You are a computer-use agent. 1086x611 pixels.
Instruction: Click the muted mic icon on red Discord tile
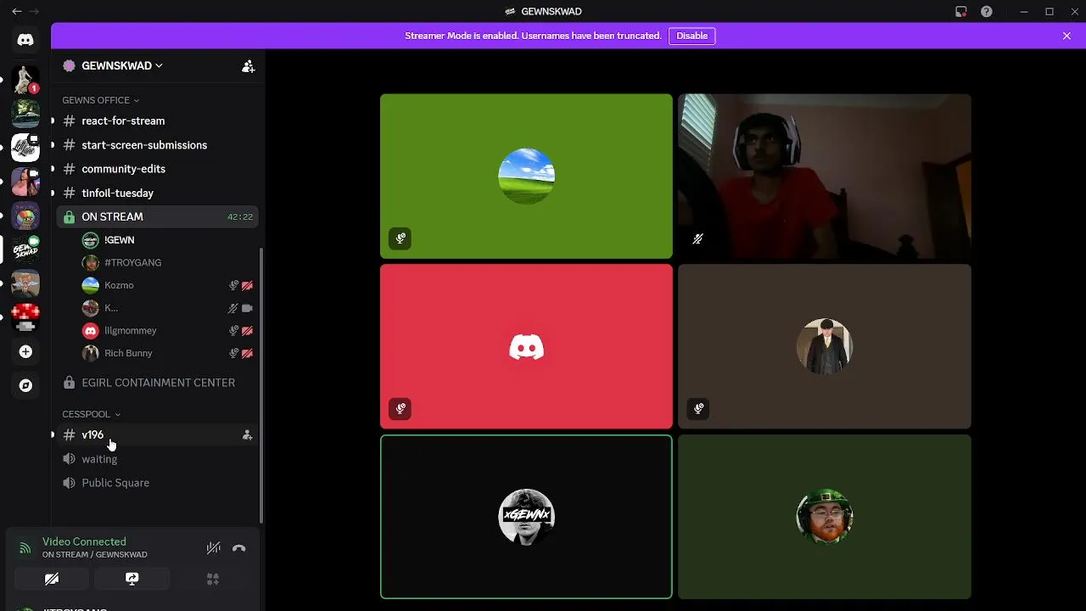400,408
